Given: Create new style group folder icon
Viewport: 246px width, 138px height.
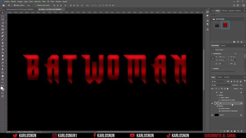Looking at the screenshot, I should (234, 42).
